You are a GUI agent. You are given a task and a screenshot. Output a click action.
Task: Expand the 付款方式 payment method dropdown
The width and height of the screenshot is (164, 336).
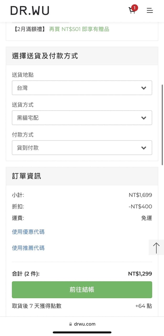point(82,148)
